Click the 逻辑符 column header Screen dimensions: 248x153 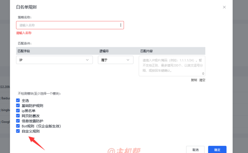tap(104, 51)
